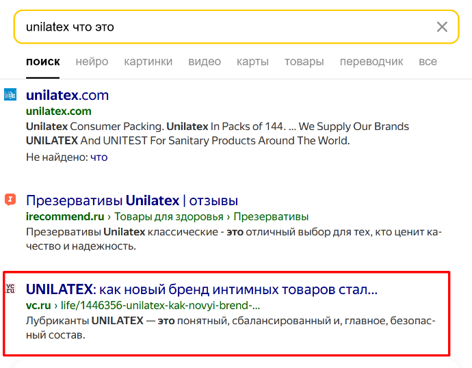Open the 'картинки' tab
The width and height of the screenshot is (472, 368).
tap(148, 62)
